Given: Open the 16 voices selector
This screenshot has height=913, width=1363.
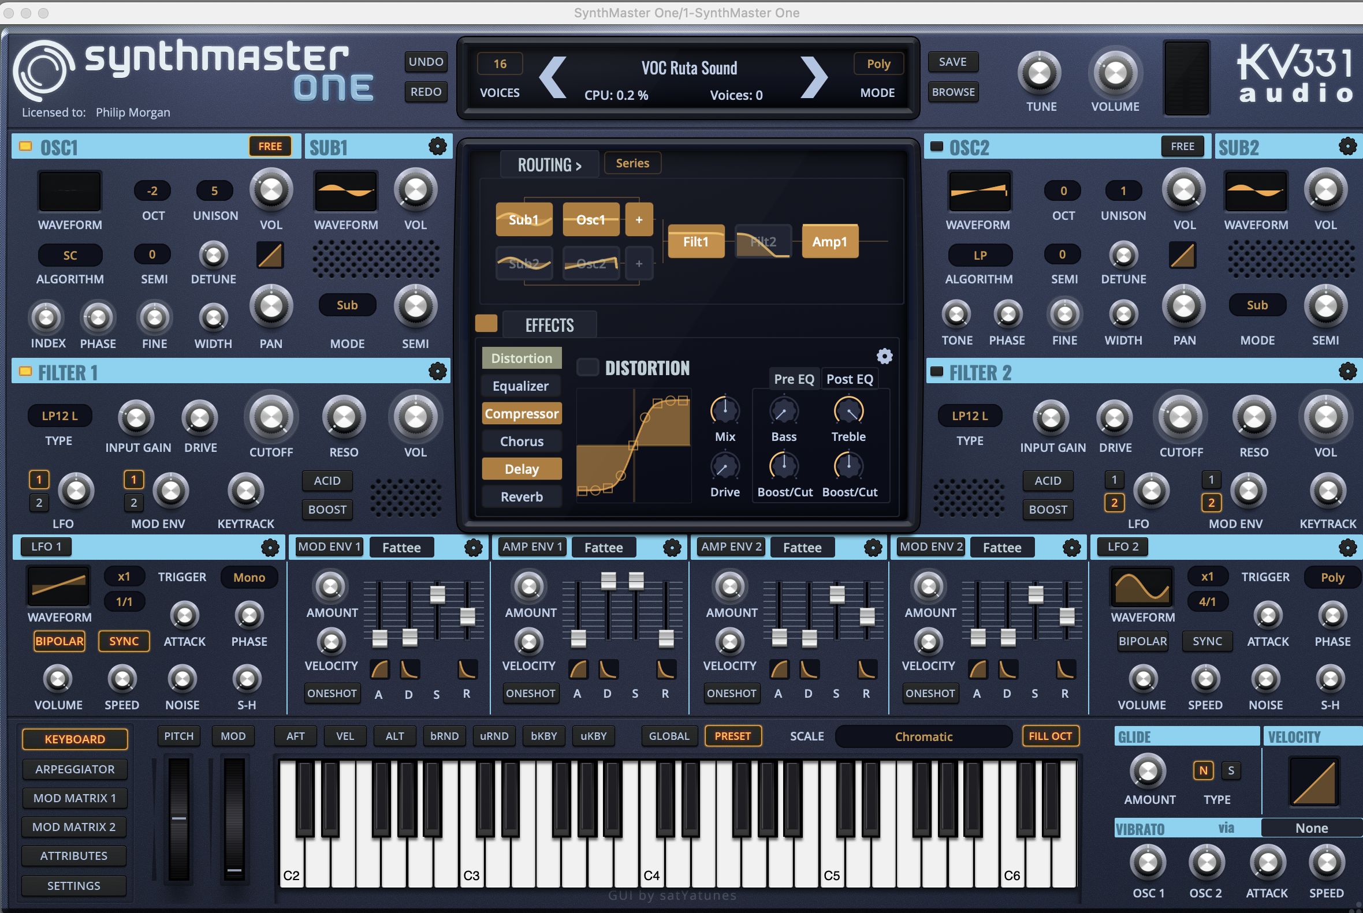Looking at the screenshot, I should click(x=500, y=63).
